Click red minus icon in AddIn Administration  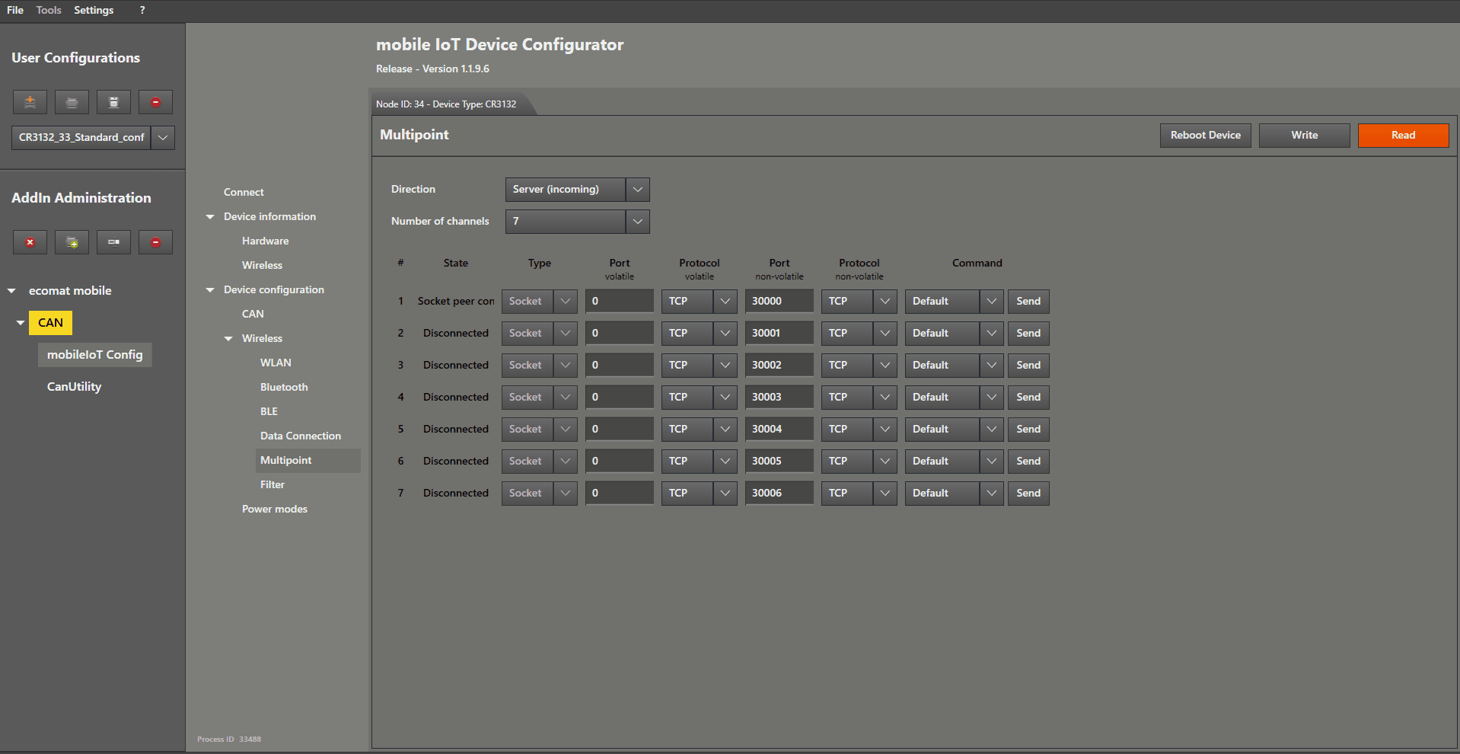155,242
